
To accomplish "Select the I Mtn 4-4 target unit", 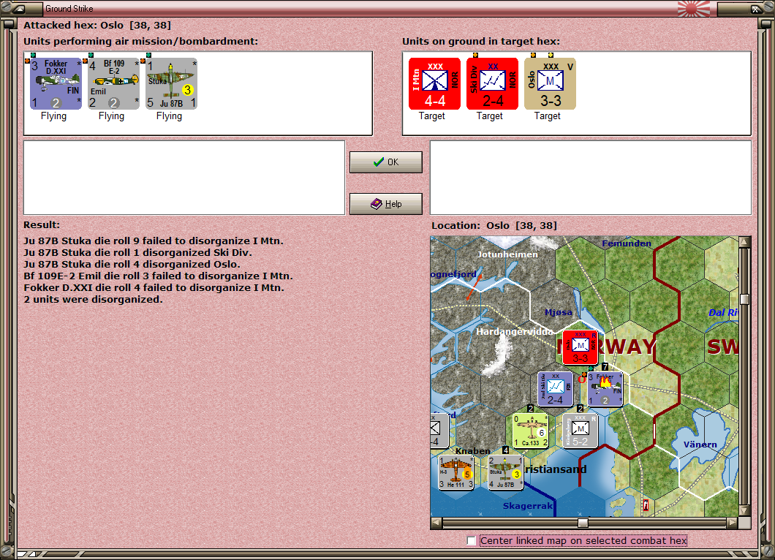I will [x=434, y=83].
